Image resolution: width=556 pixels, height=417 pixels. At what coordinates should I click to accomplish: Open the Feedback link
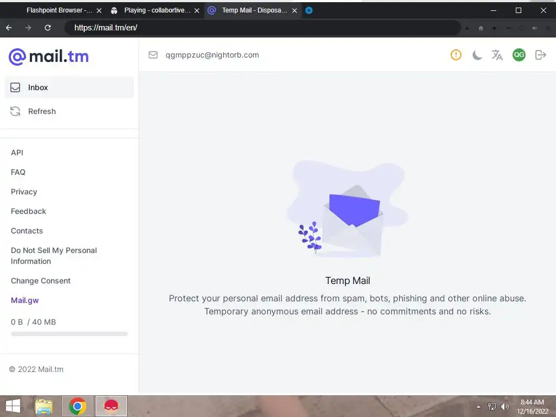[x=28, y=211]
